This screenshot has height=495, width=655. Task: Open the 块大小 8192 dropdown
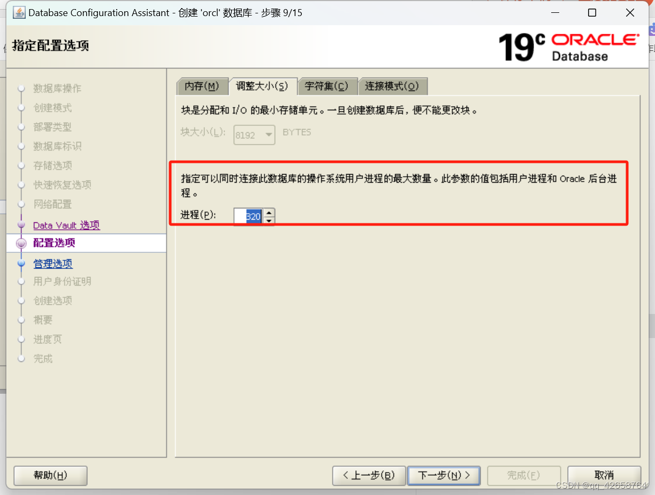pos(255,135)
